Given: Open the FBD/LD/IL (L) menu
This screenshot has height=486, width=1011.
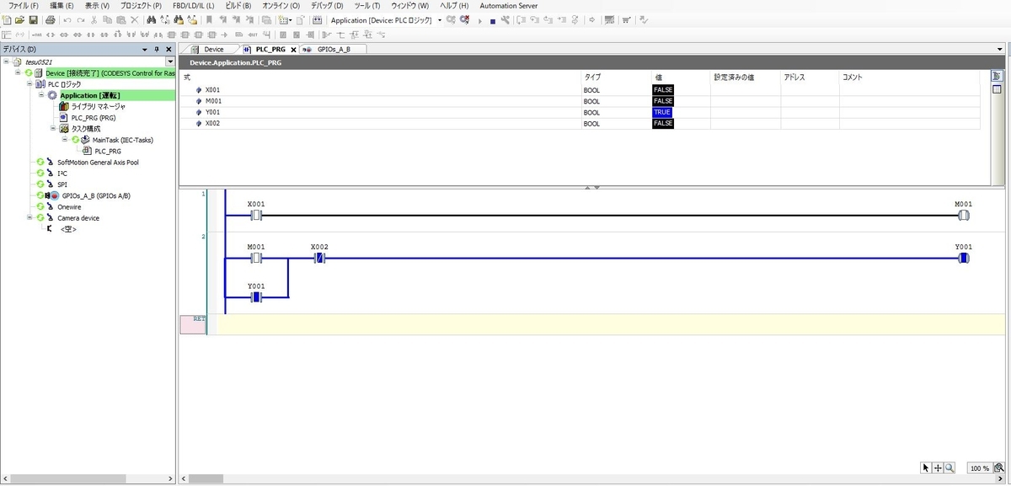Looking at the screenshot, I should click(194, 6).
